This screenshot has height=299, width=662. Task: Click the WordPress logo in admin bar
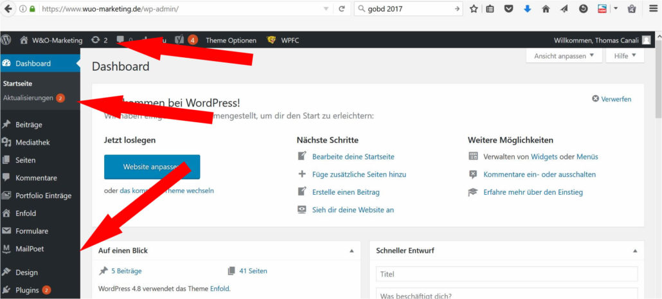6,40
